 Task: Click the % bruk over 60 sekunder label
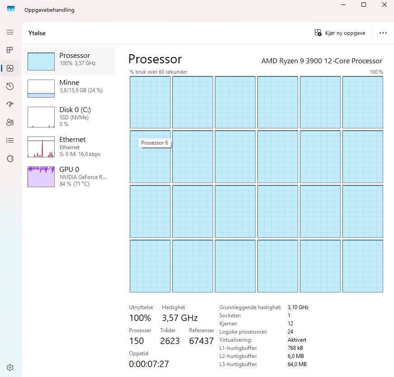point(158,72)
